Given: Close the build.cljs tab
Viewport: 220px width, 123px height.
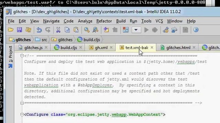Looking at the screenshot, I should tap(80, 47).
